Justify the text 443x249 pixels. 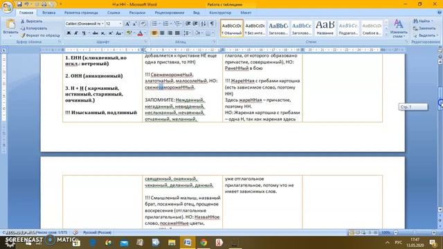point(177,33)
